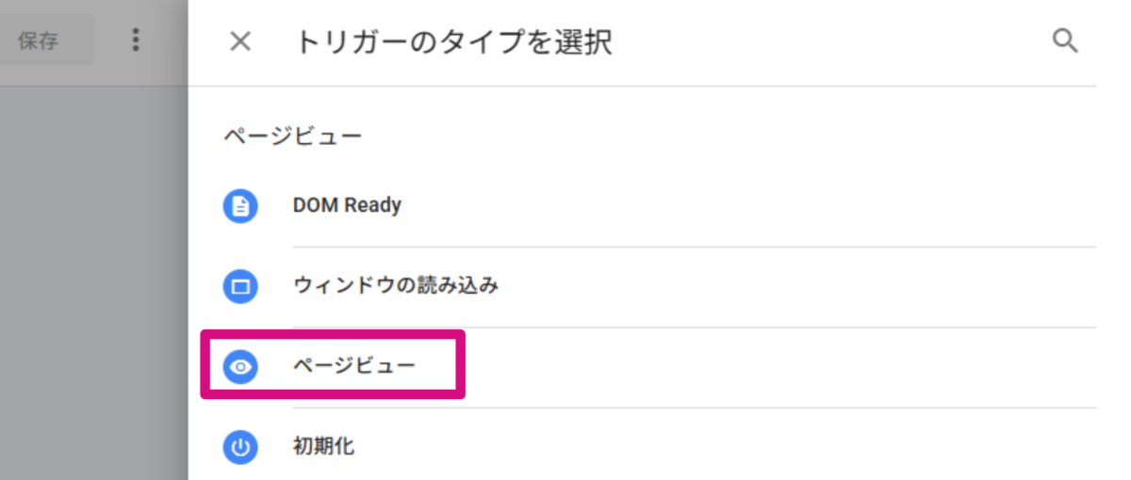The width and height of the screenshot is (1131, 480).
Task: Click the window load trigger icon
Action: 240,286
